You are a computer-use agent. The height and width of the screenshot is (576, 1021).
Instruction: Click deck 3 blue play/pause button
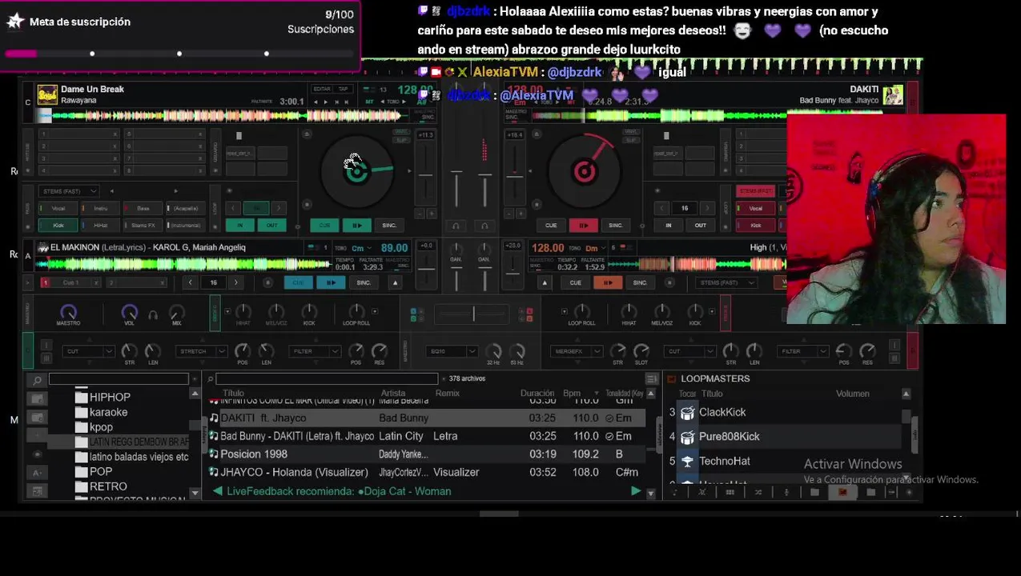click(331, 282)
